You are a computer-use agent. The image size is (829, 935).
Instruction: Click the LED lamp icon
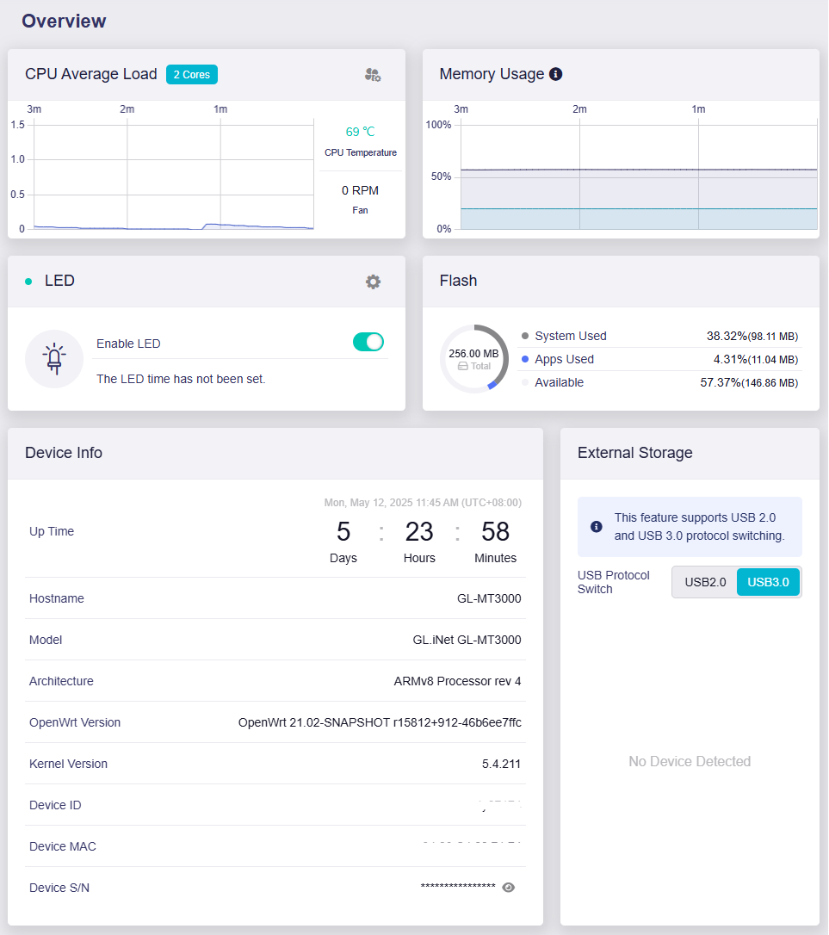[54, 359]
